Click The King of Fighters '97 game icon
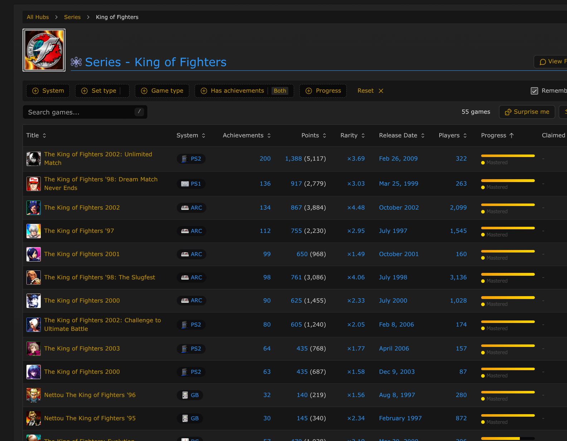The height and width of the screenshot is (441, 567). pyautogui.click(x=34, y=231)
